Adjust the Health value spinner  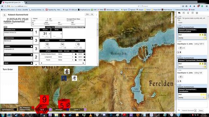[x=49, y=34]
